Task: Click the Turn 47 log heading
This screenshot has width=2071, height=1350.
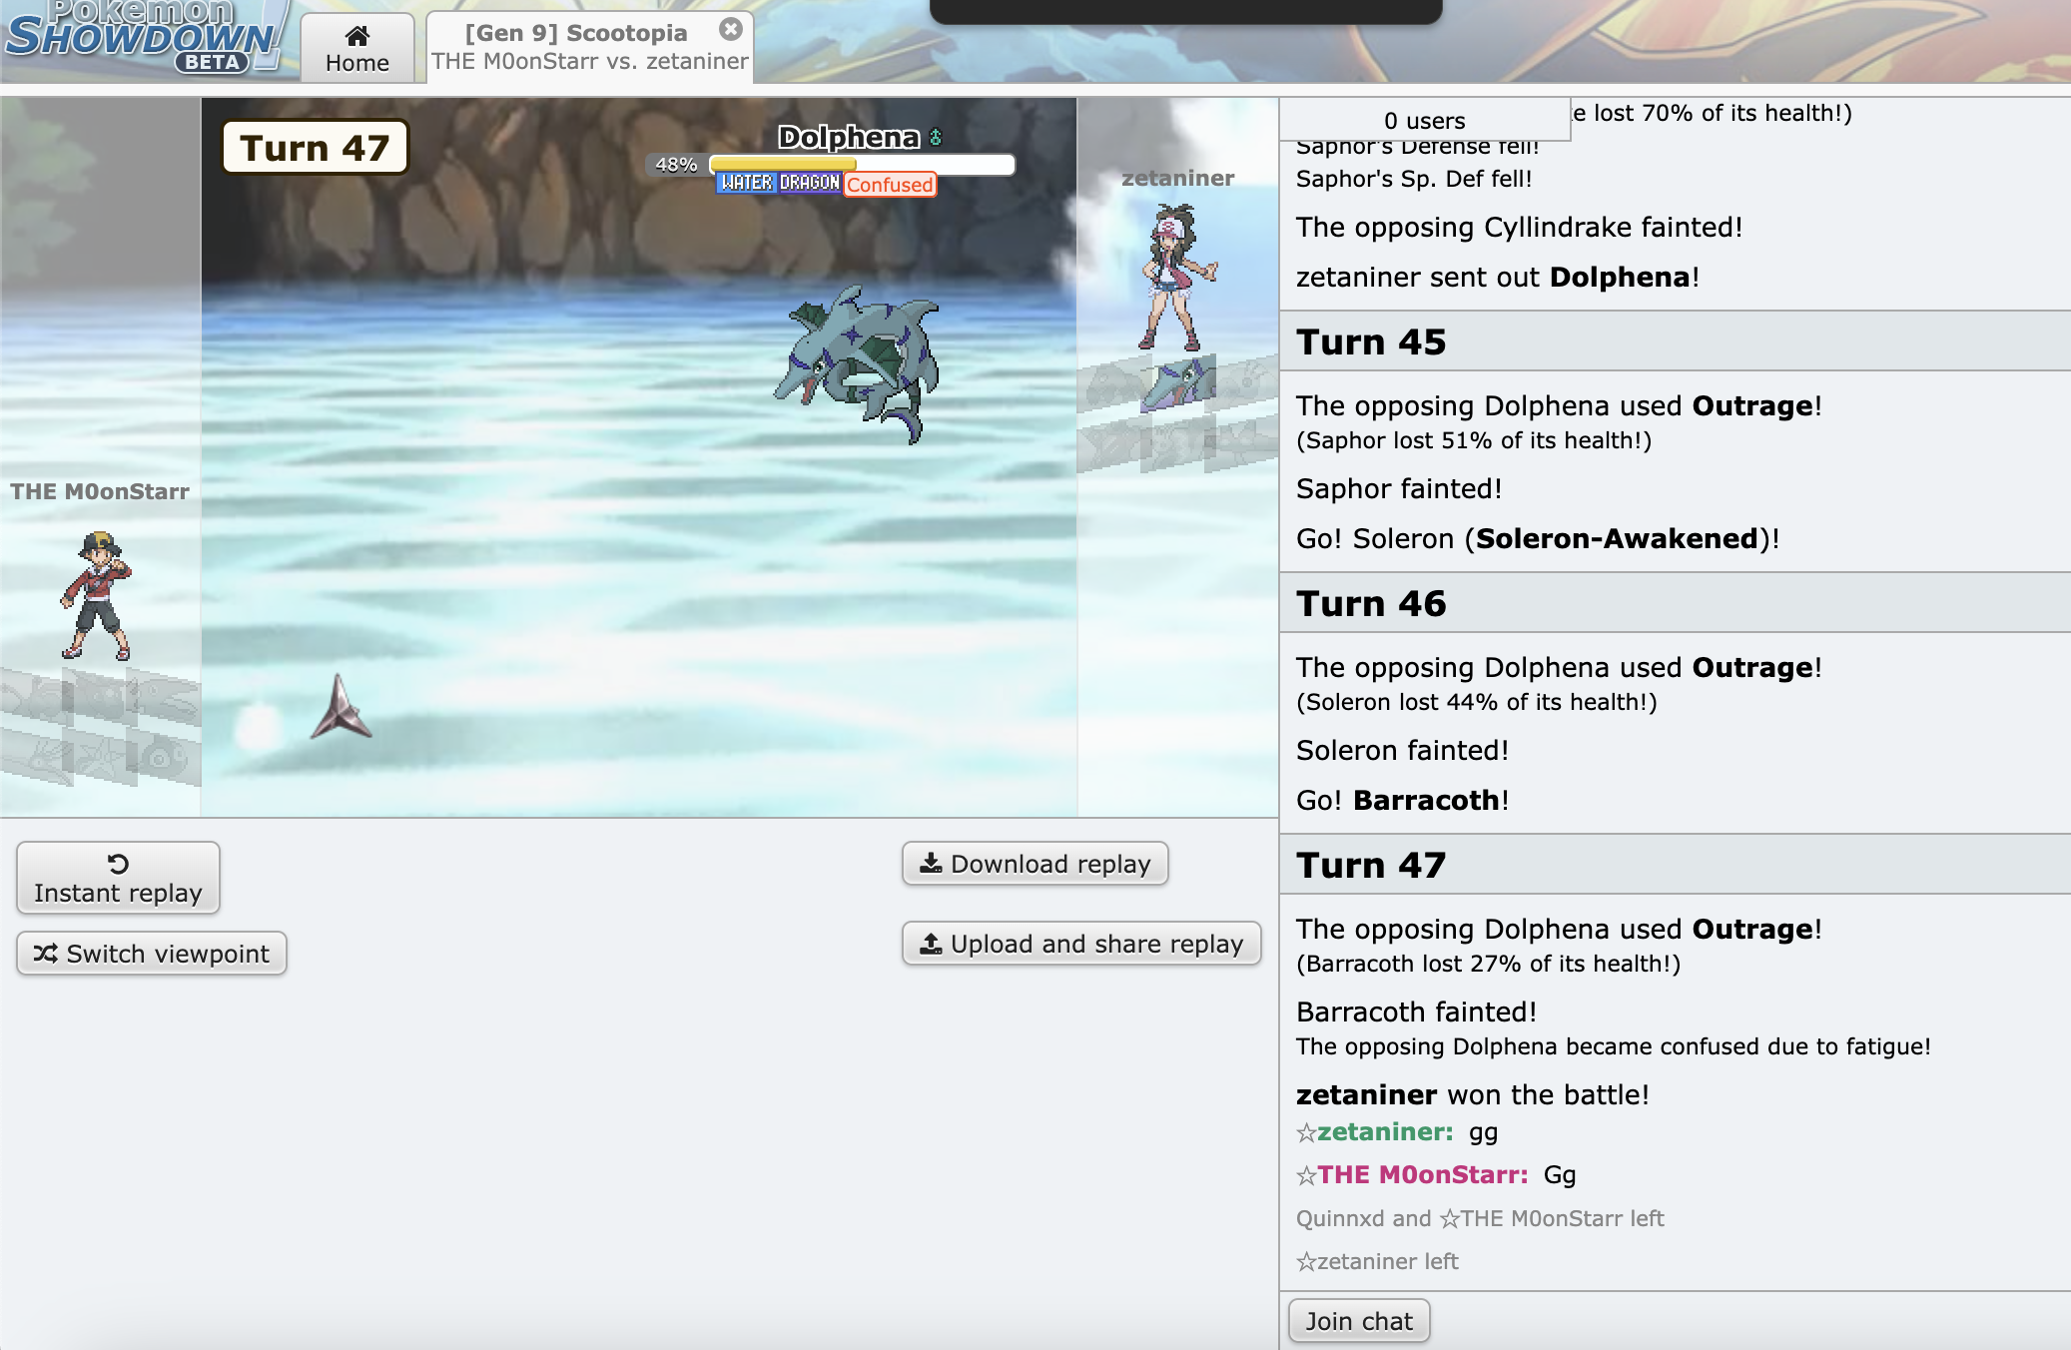Action: click(1371, 865)
